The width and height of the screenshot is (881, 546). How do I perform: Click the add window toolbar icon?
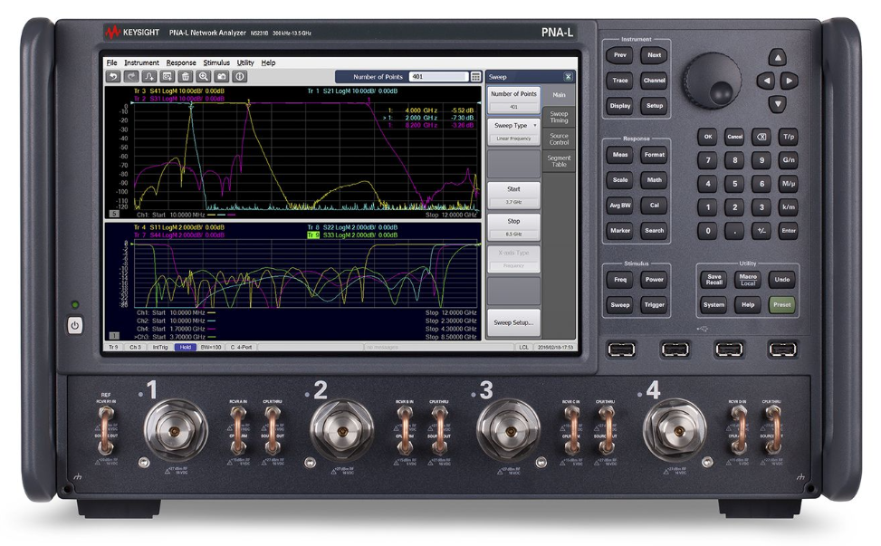168,76
